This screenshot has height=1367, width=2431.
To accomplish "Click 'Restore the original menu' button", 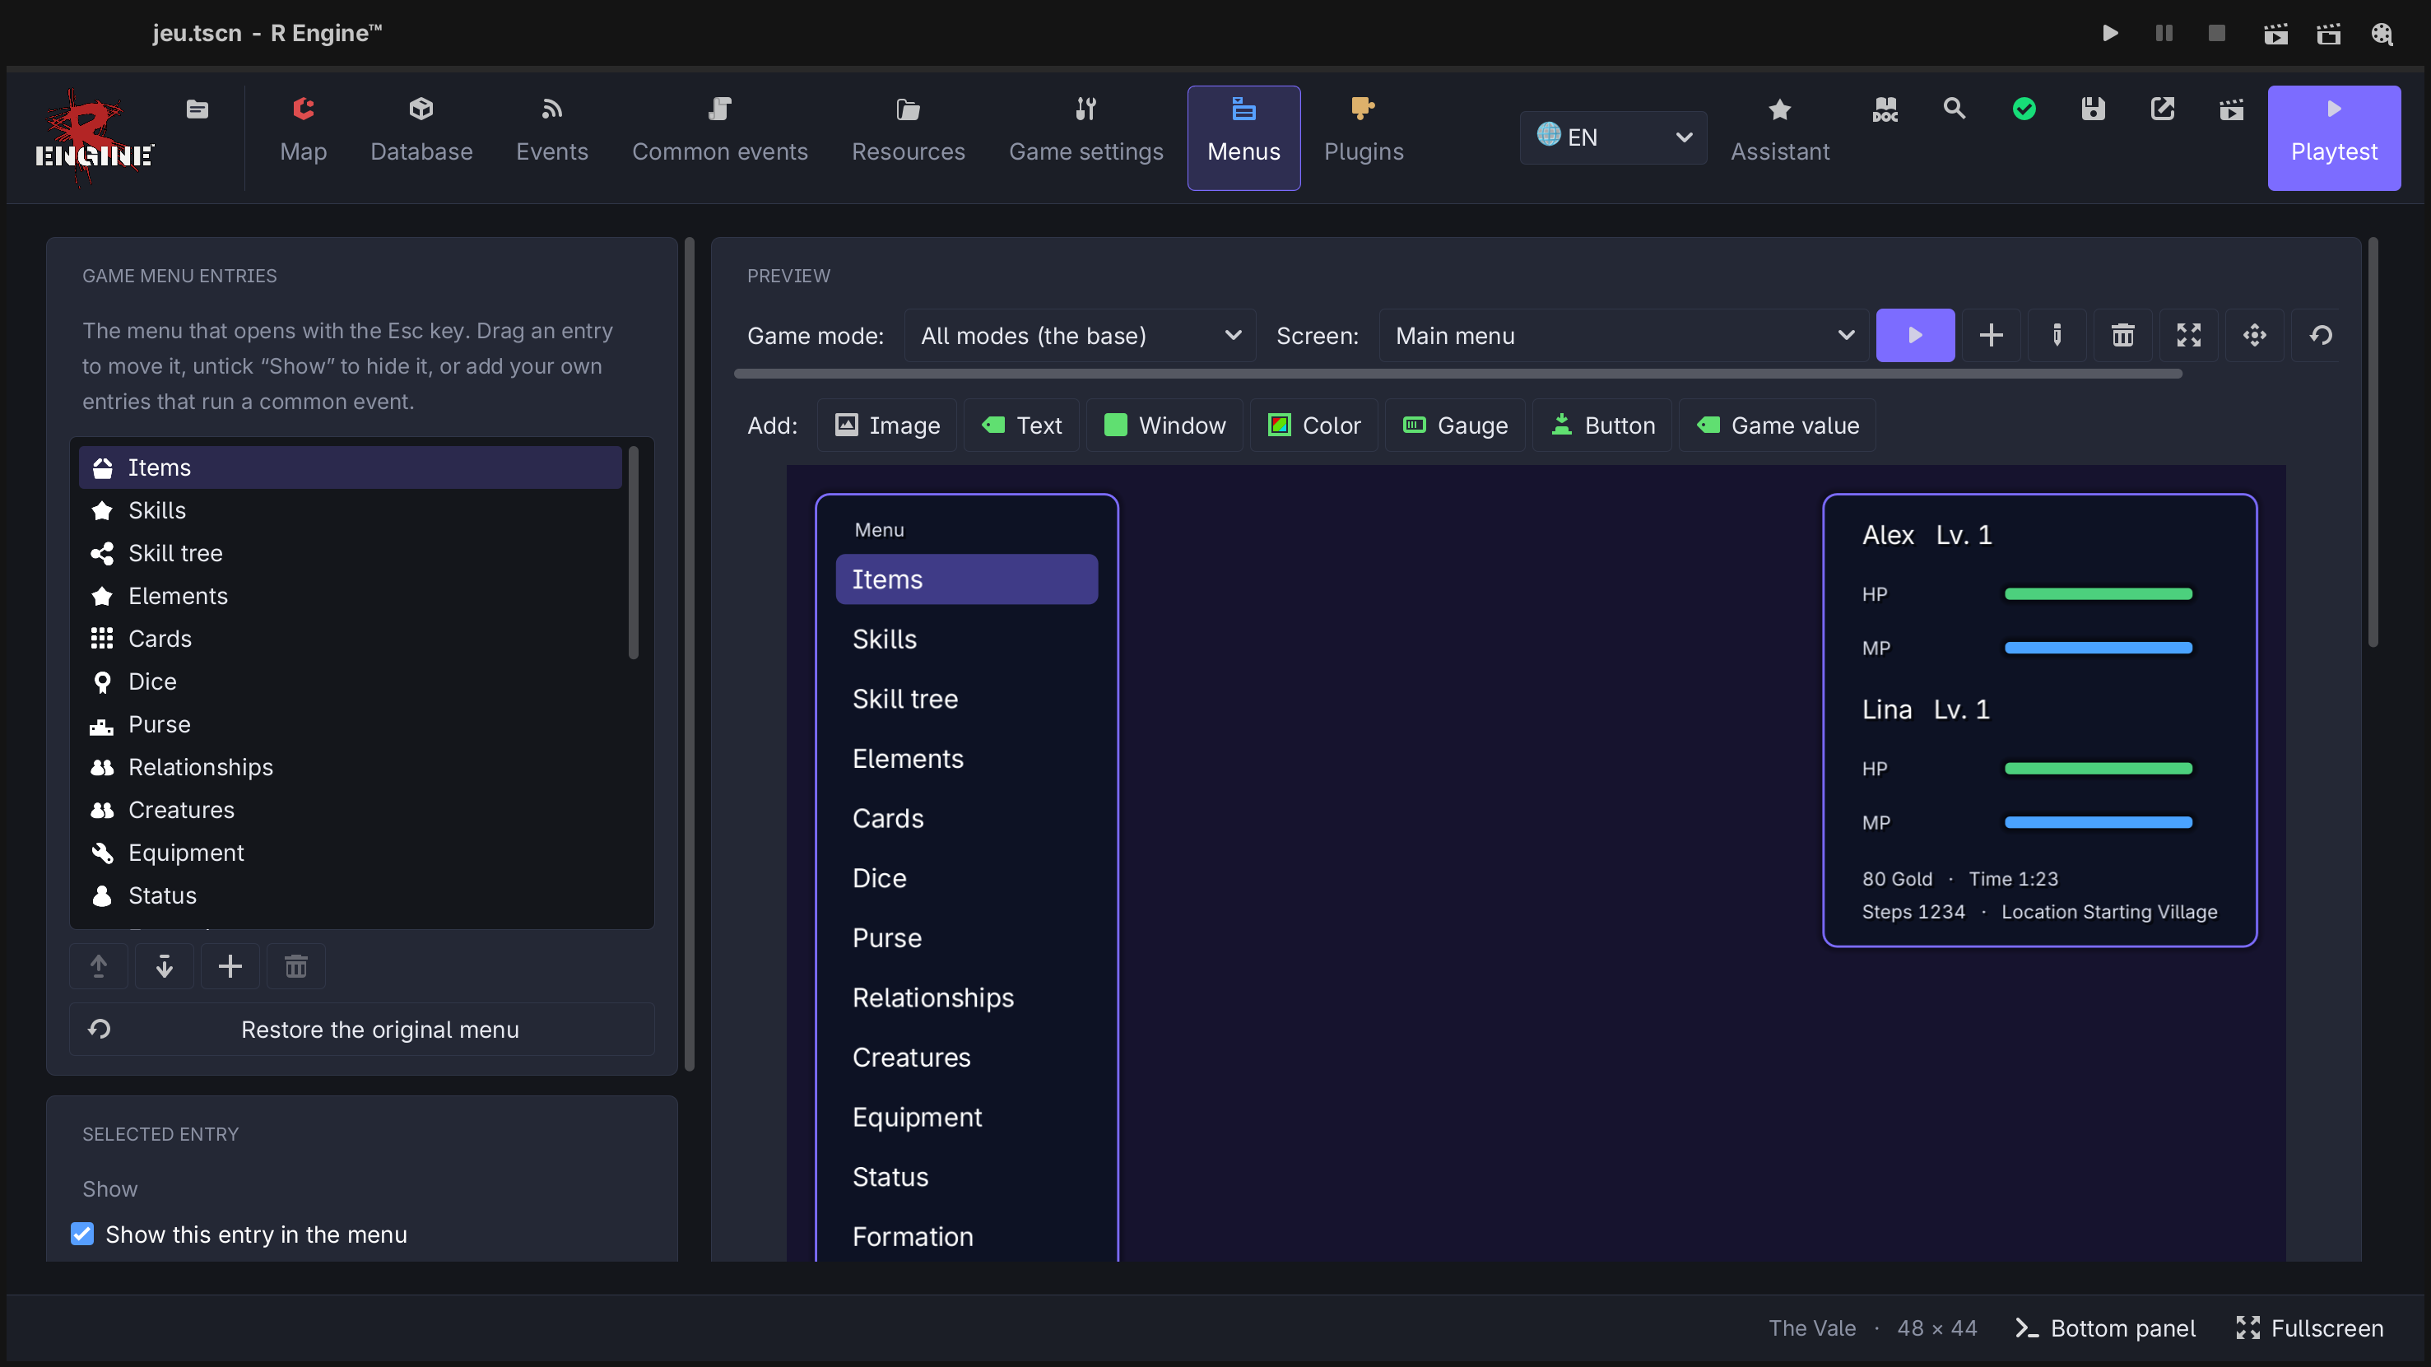I will coord(361,1029).
